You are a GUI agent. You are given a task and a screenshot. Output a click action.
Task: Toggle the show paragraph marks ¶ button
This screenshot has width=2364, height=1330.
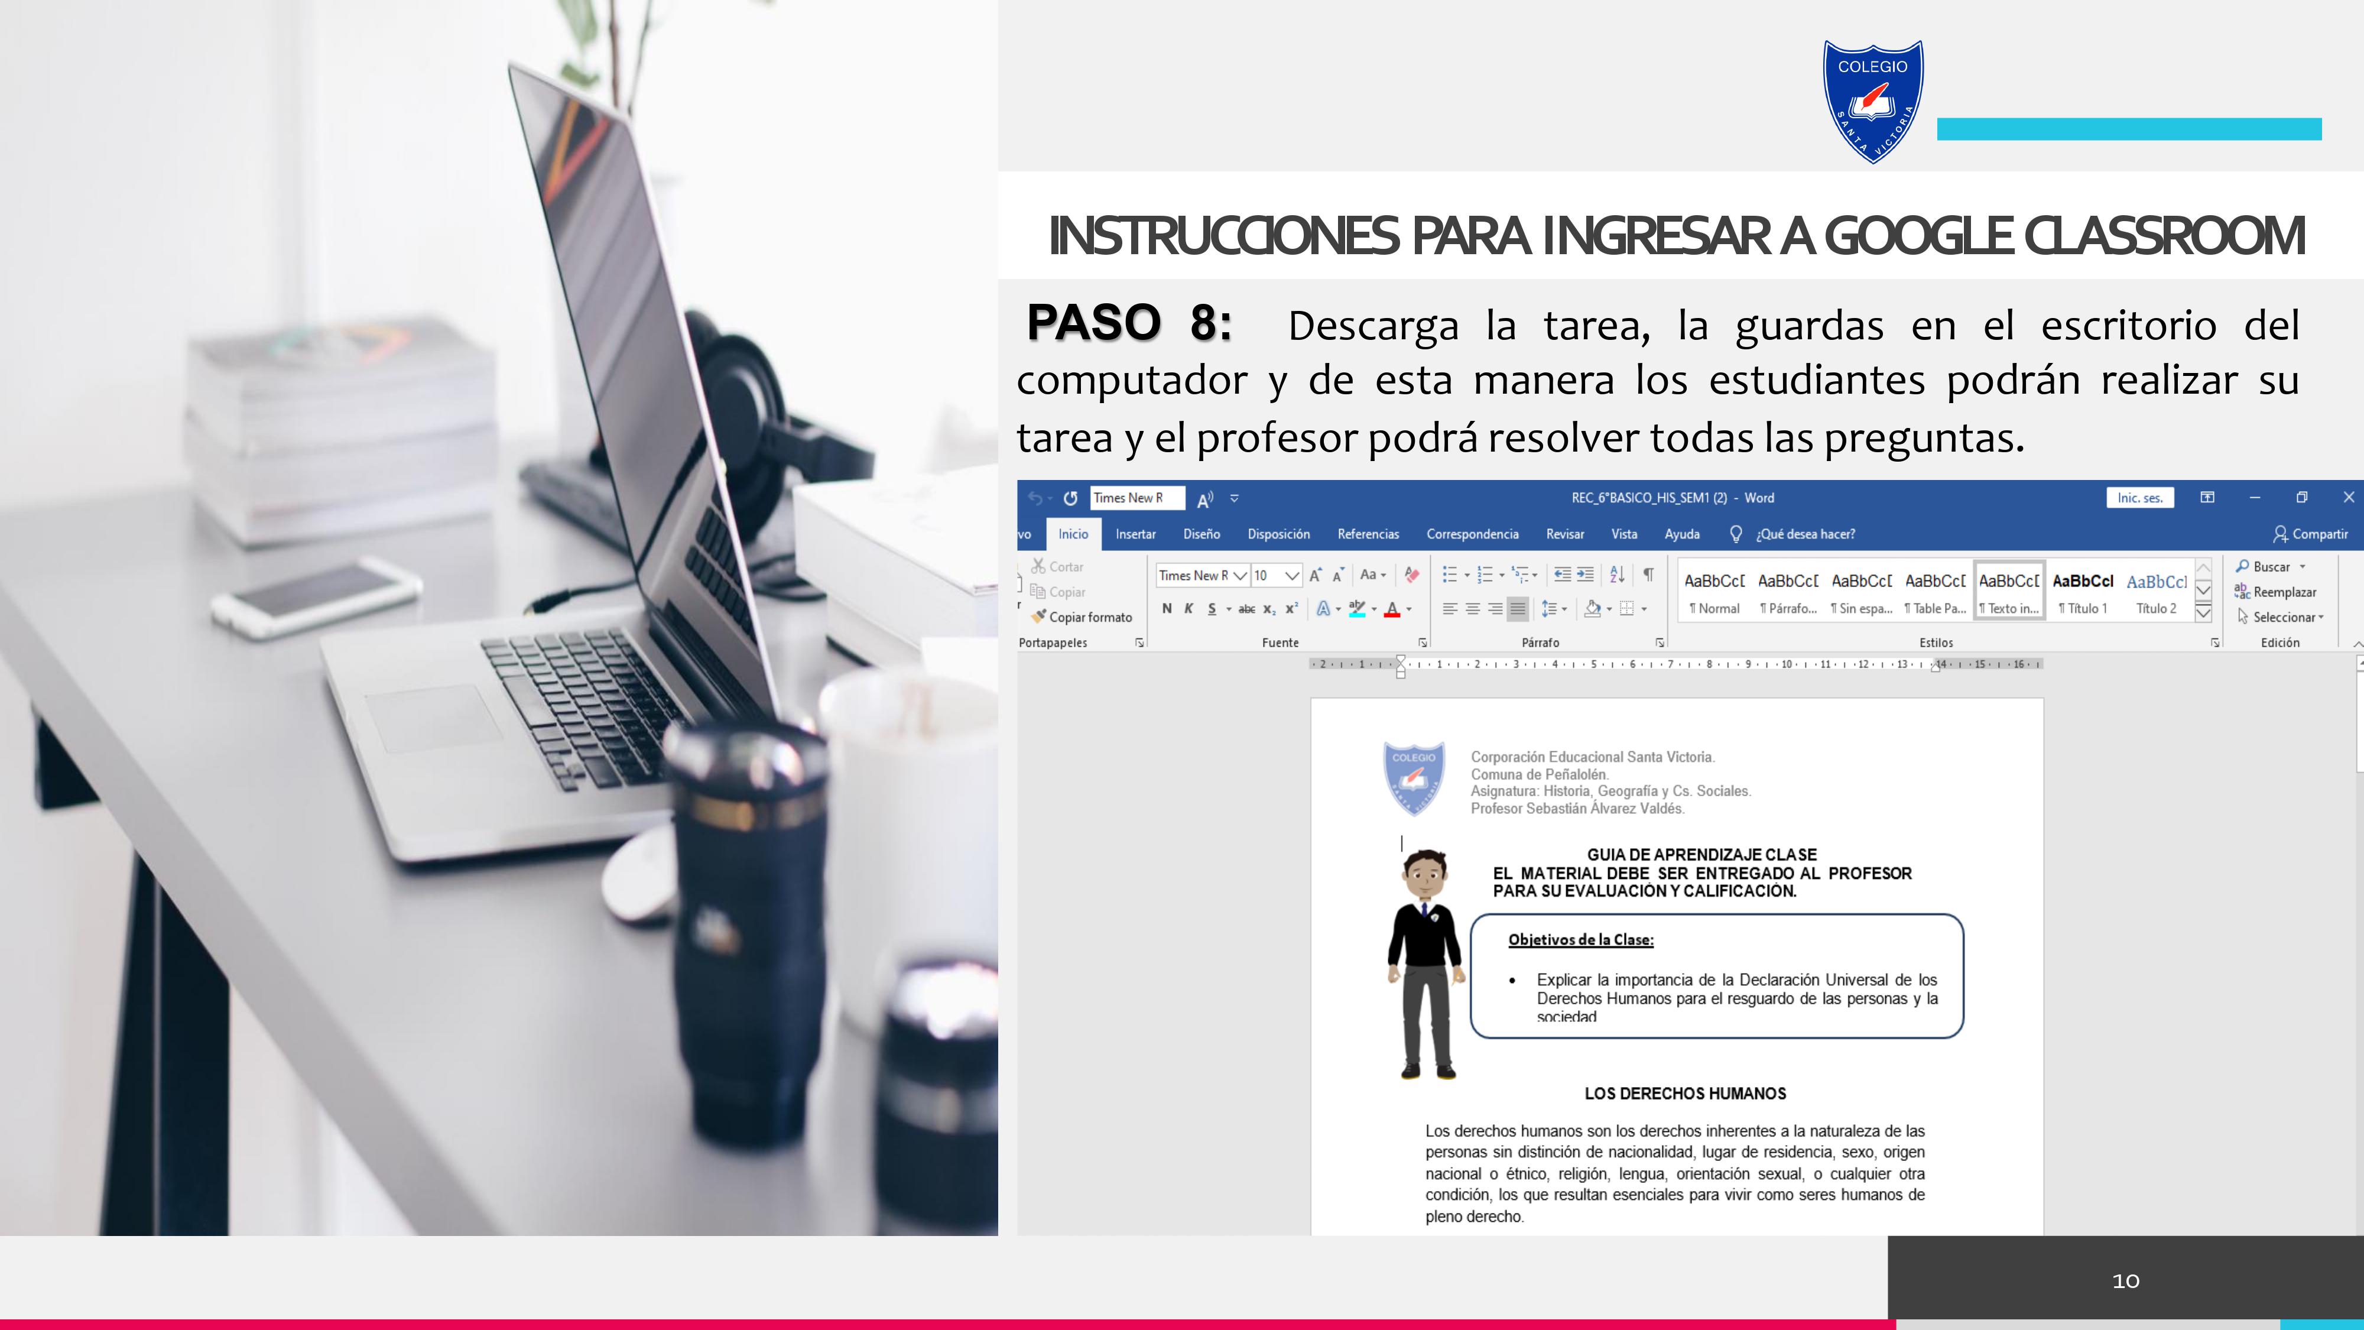(x=1648, y=575)
